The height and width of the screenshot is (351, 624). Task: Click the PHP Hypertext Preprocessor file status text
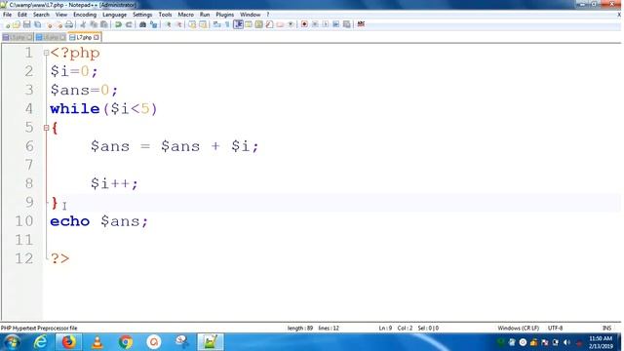pos(39,328)
